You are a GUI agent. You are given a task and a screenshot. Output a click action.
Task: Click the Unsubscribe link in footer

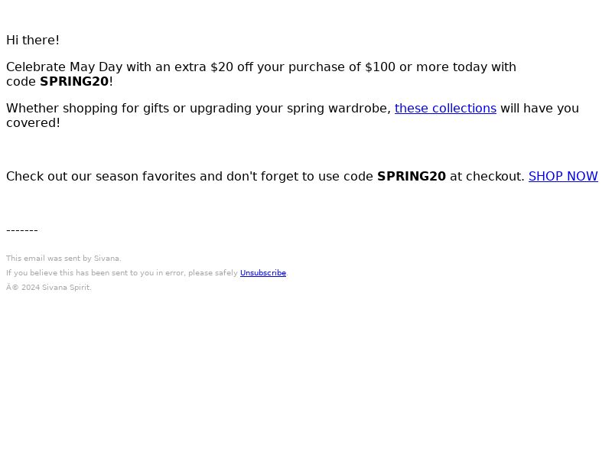tap(263, 273)
